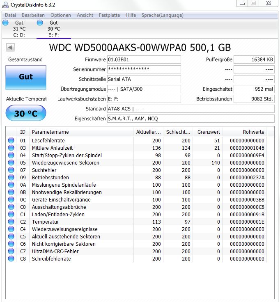Image resolution: width=280 pixels, height=302 pixels.
Task: Click the status icon for Mittlere Anlaufzeit
Action: 11,148
